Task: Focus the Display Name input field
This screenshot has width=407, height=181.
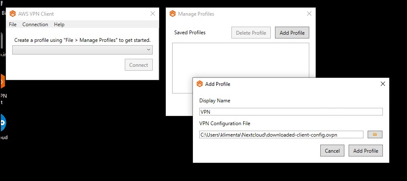Action: (x=291, y=112)
